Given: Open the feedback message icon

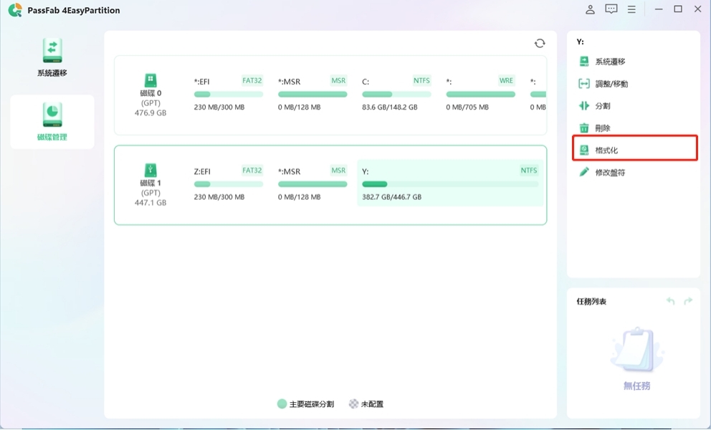Looking at the screenshot, I should [x=611, y=10].
